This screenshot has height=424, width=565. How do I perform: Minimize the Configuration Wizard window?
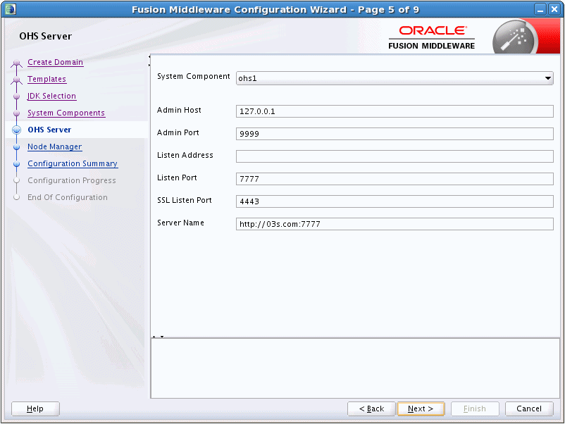click(540, 9)
